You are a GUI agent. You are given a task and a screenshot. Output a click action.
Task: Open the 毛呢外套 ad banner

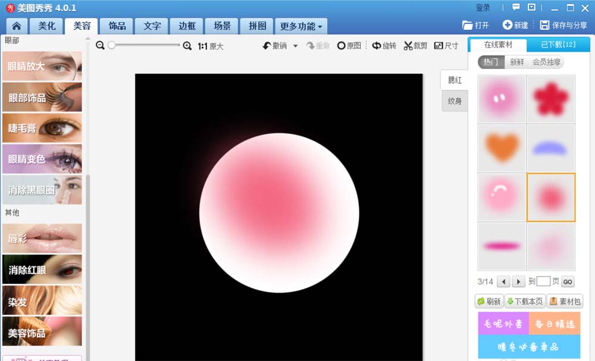(503, 324)
